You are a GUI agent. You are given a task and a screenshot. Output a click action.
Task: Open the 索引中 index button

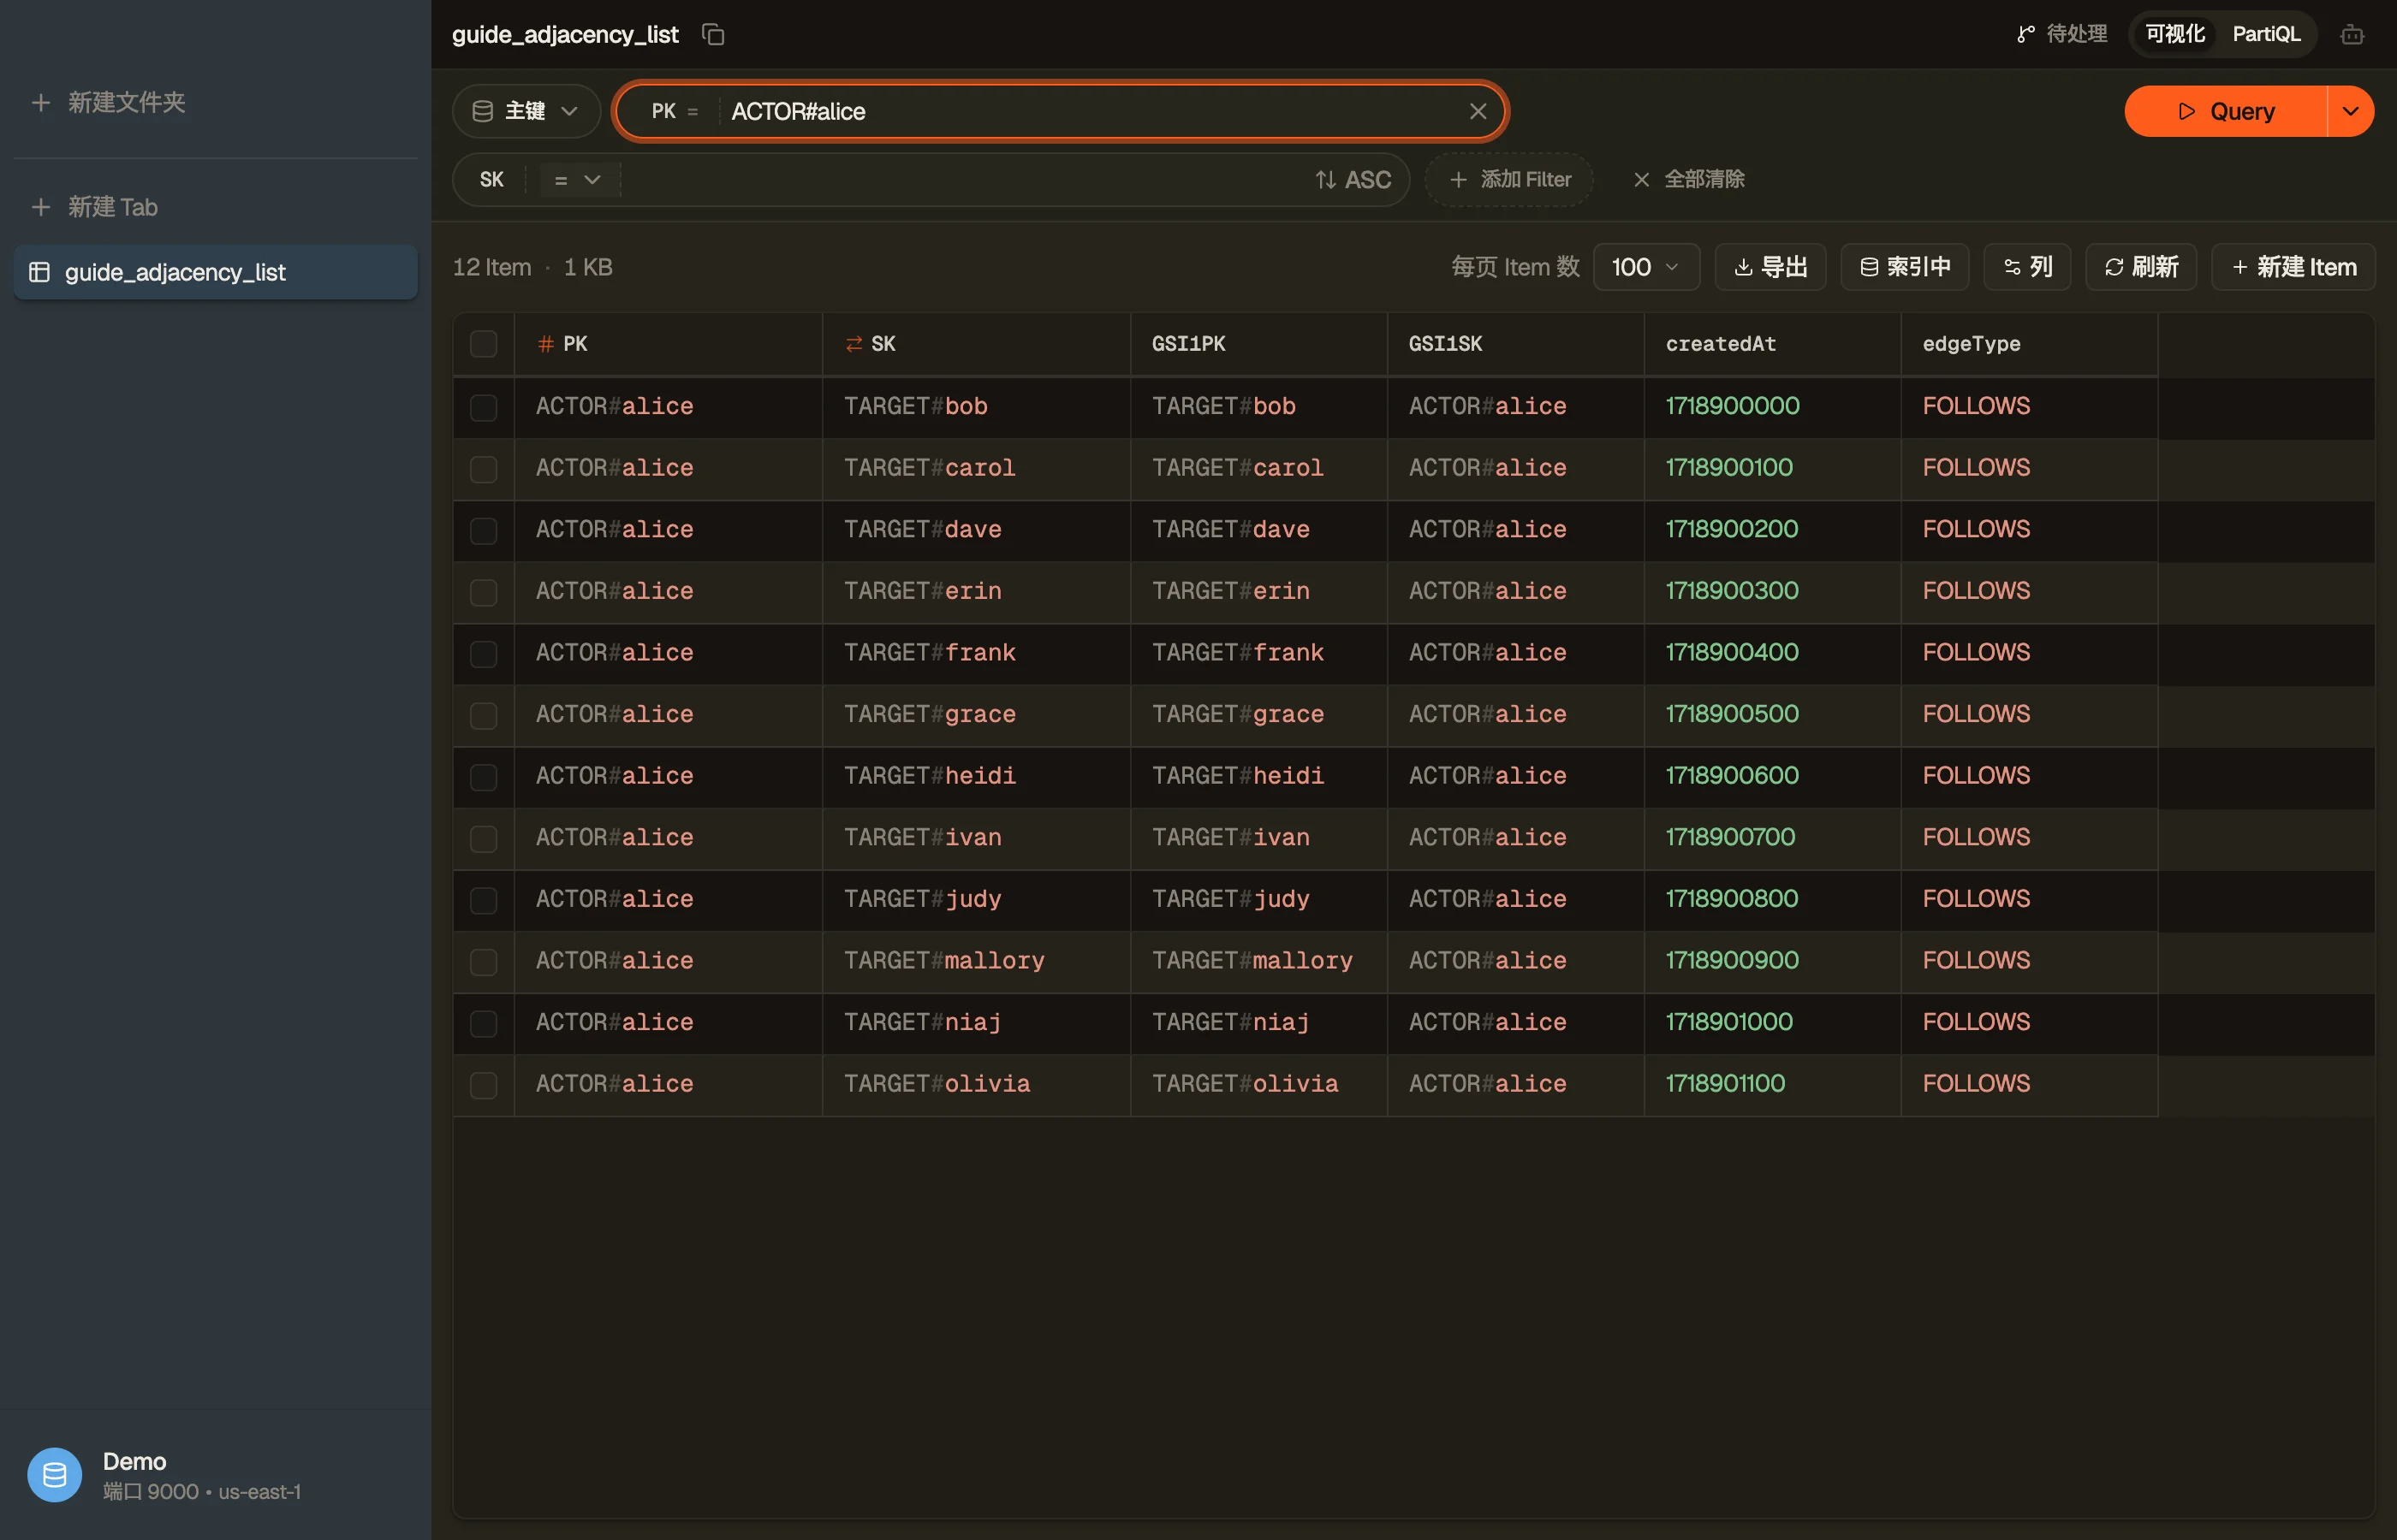point(1904,267)
